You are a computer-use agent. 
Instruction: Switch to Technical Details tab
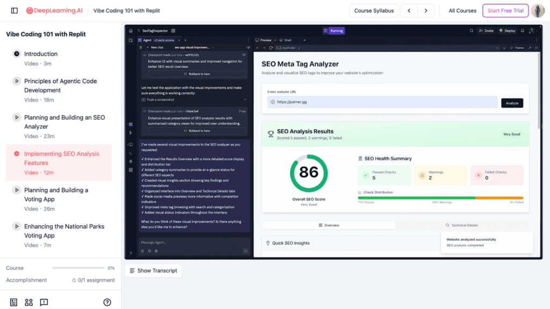(462, 225)
